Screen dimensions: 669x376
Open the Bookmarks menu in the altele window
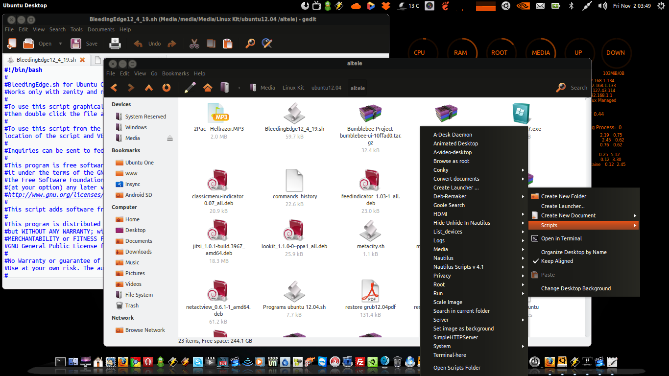(175, 73)
